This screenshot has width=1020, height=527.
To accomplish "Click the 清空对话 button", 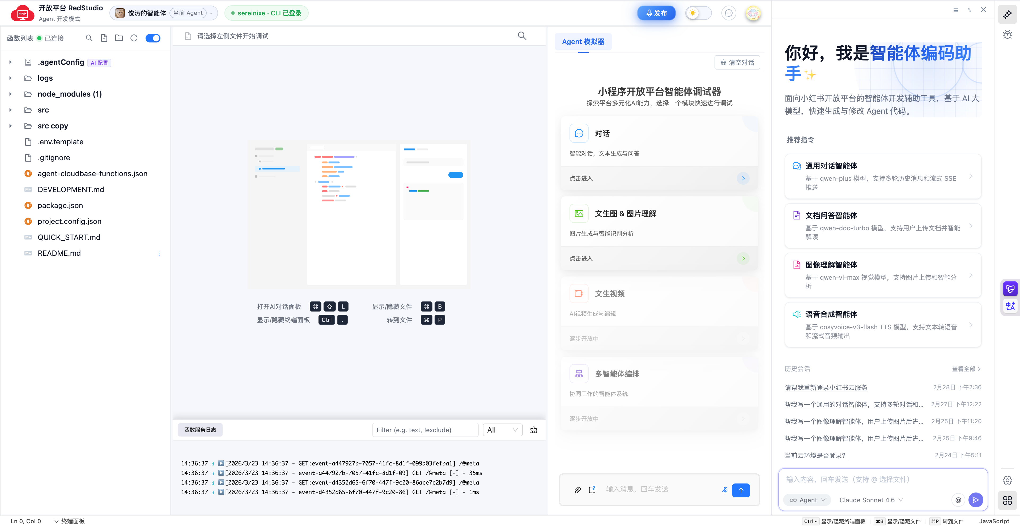I will tap(737, 63).
